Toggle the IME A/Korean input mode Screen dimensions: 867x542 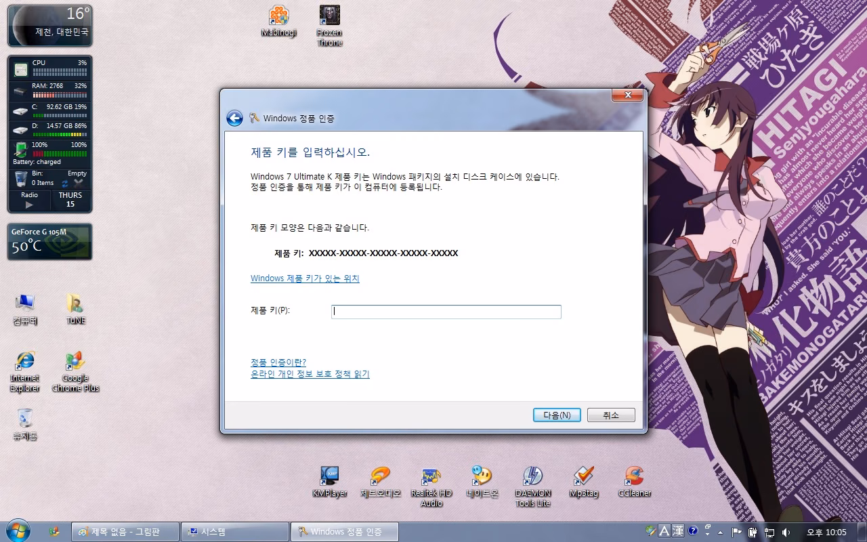coord(664,531)
